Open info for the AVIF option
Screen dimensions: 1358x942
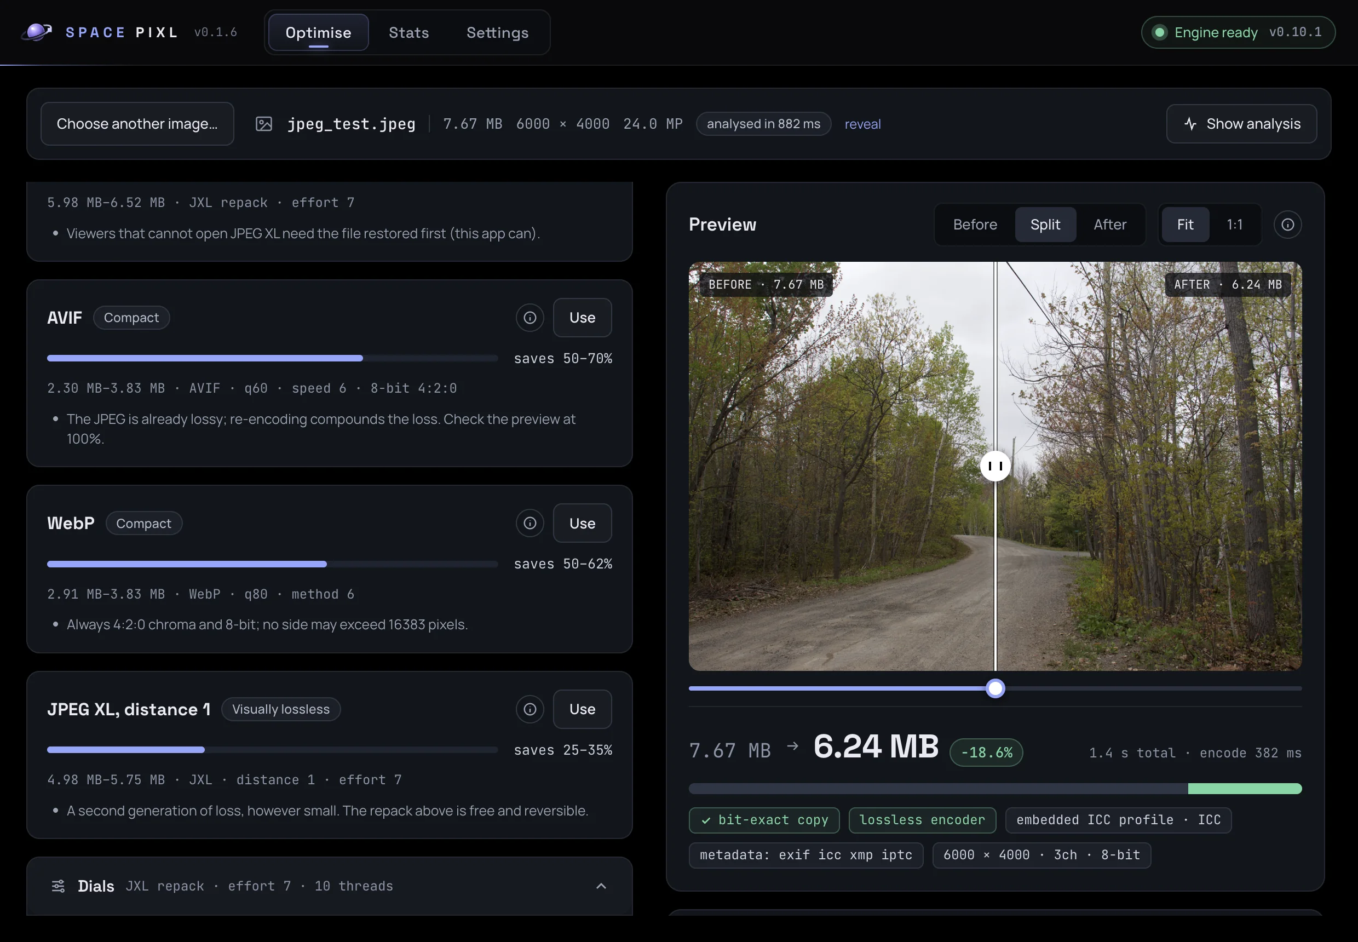tap(530, 318)
